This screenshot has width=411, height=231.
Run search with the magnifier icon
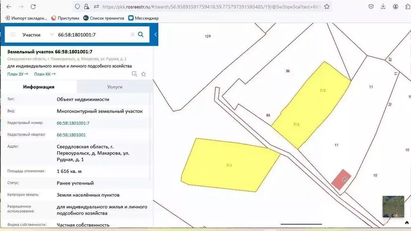(141, 34)
